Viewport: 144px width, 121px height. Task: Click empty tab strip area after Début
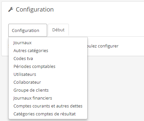click(106, 30)
